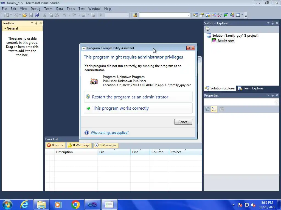This screenshot has width=281, height=210.
Task: Click the Navigate Forward icon
Action: 93,15
